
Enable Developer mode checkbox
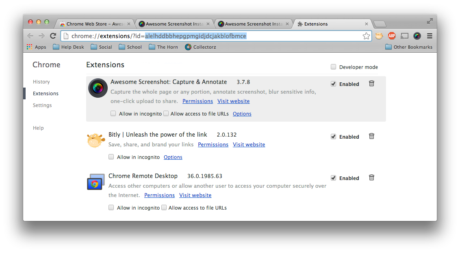[333, 67]
